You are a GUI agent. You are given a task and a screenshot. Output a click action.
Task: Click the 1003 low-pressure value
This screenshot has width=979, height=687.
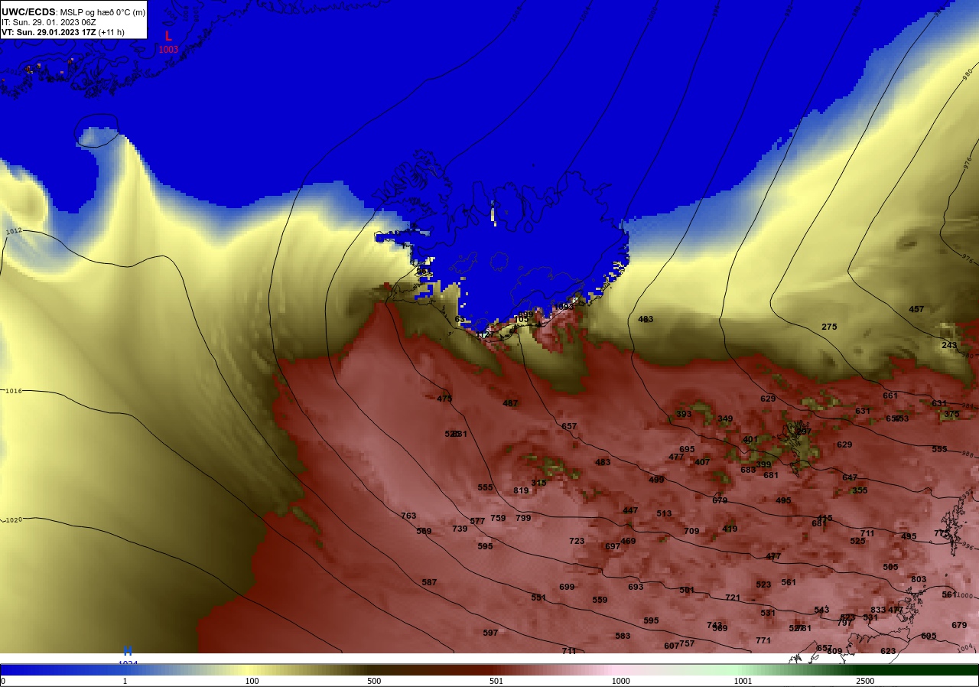[x=168, y=50]
